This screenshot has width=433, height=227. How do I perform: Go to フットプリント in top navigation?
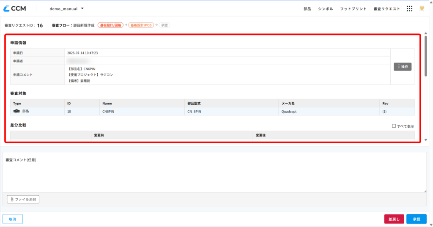(353, 9)
